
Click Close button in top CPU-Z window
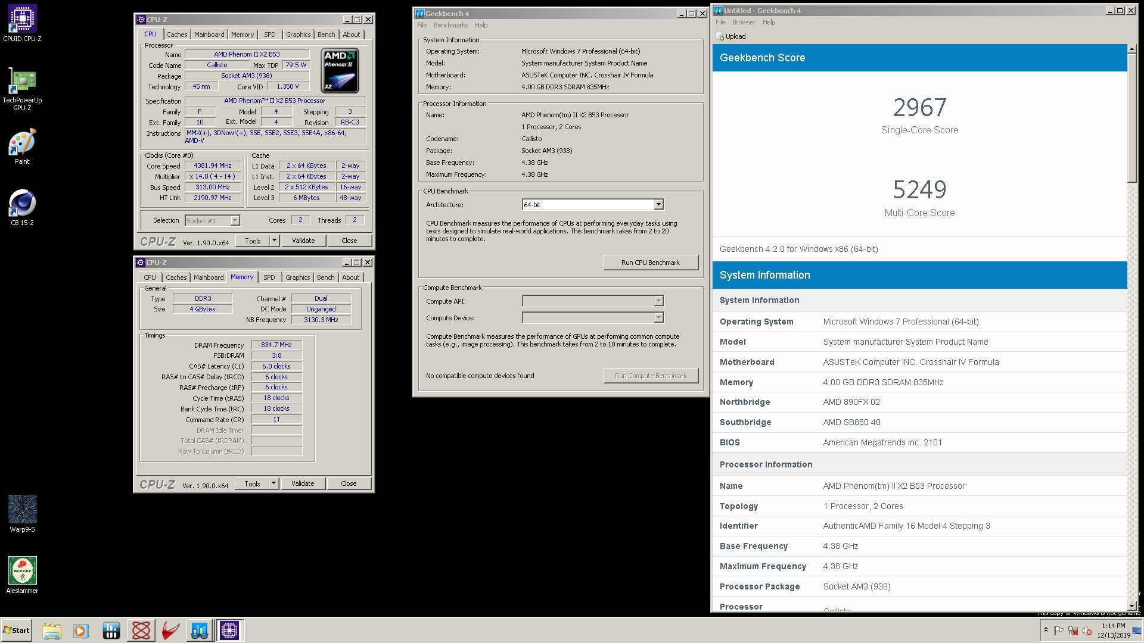(349, 241)
